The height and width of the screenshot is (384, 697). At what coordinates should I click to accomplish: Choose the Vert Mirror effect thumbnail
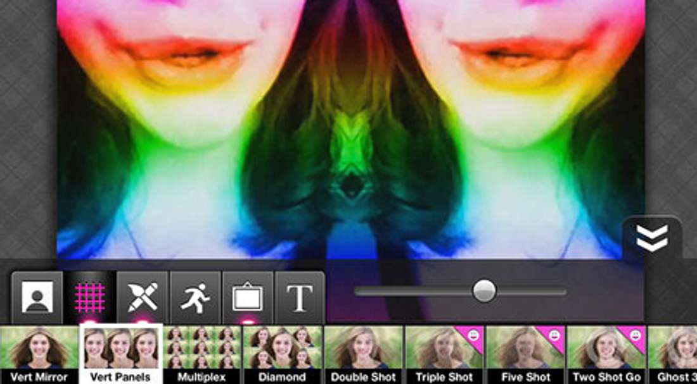[x=39, y=355]
